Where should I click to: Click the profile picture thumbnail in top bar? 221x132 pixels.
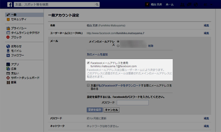(147, 5)
